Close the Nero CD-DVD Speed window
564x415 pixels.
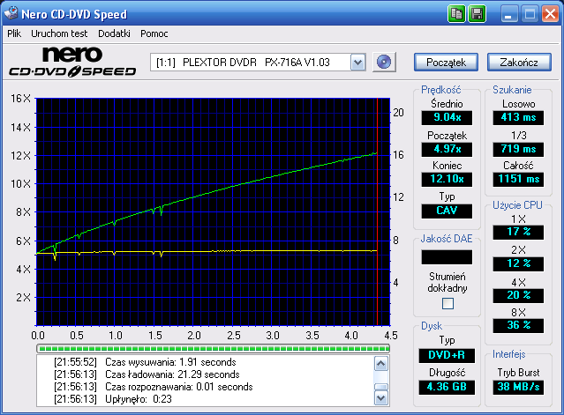pyautogui.click(x=551, y=14)
